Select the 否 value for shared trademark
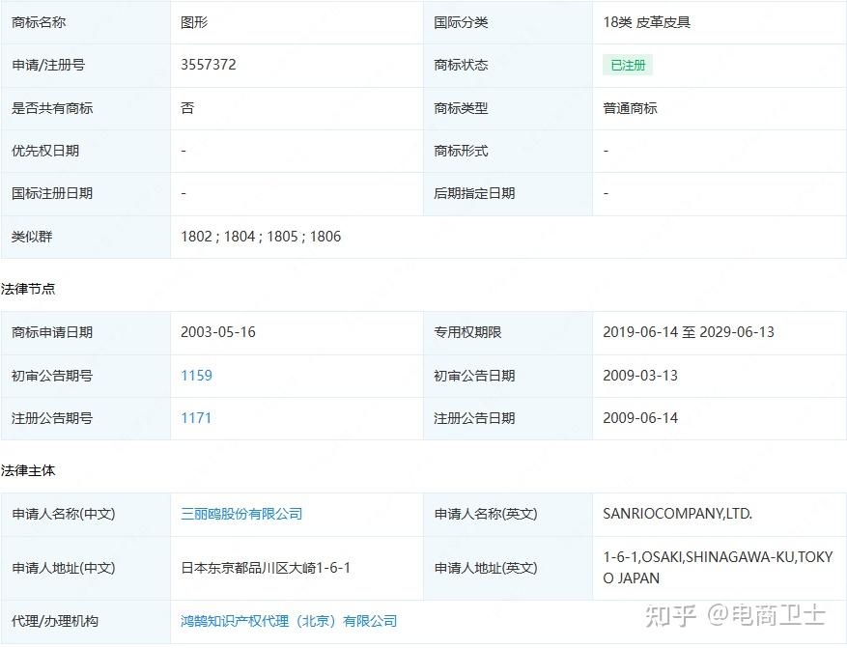Viewport: 847px width, 648px height. tap(187, 108)
